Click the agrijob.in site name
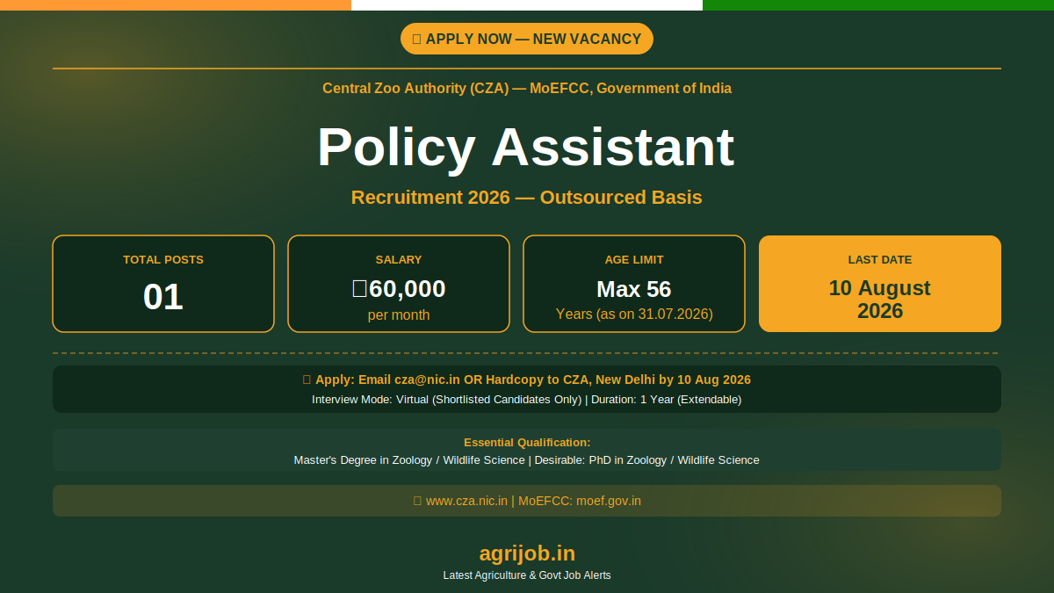Viewport: 1054px width, 593px height. coord(527,553)
